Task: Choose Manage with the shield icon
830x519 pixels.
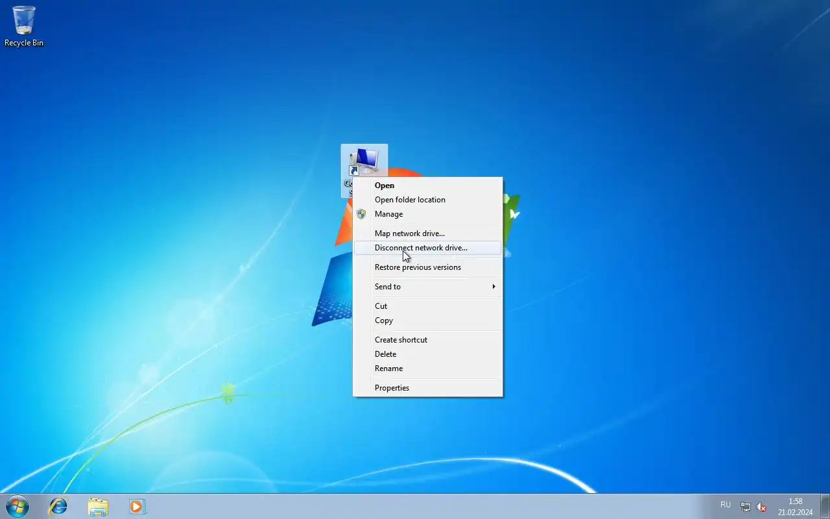Action: 427,214
